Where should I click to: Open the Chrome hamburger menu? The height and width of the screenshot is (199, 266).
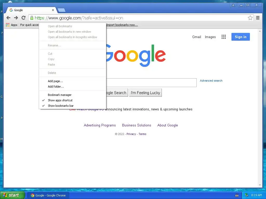pos(258,18)
